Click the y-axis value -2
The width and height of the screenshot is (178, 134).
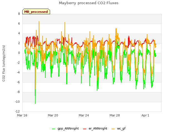(18, 63)
